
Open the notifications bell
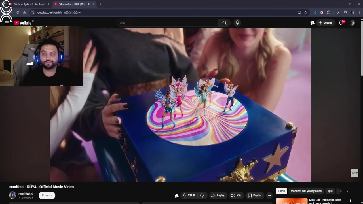click(341, 23)
